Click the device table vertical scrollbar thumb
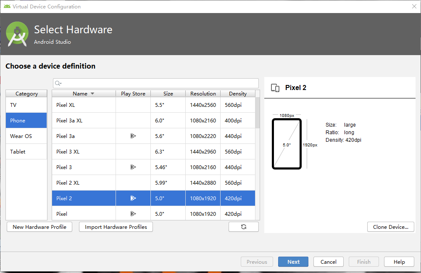The width and height of the screenshot is (421, 273). pyautogui.click(x=258, y=113)
